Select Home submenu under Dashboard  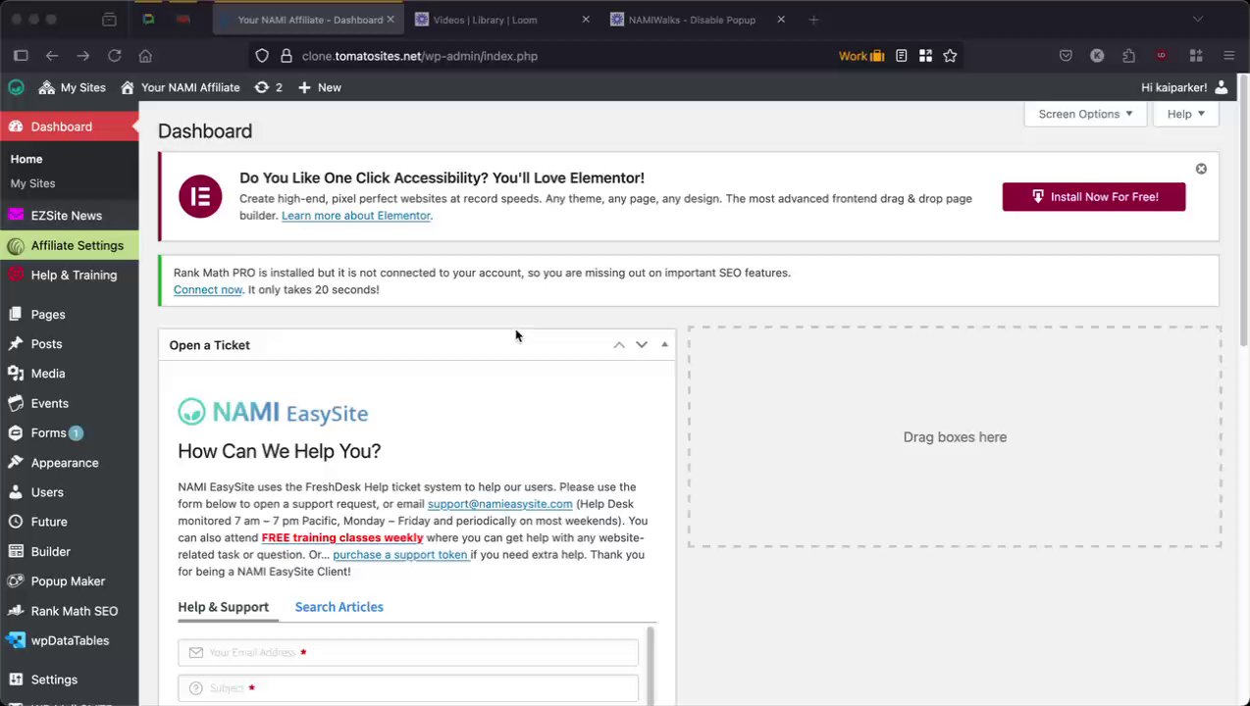pyautogui.click(x=26, y=159)
